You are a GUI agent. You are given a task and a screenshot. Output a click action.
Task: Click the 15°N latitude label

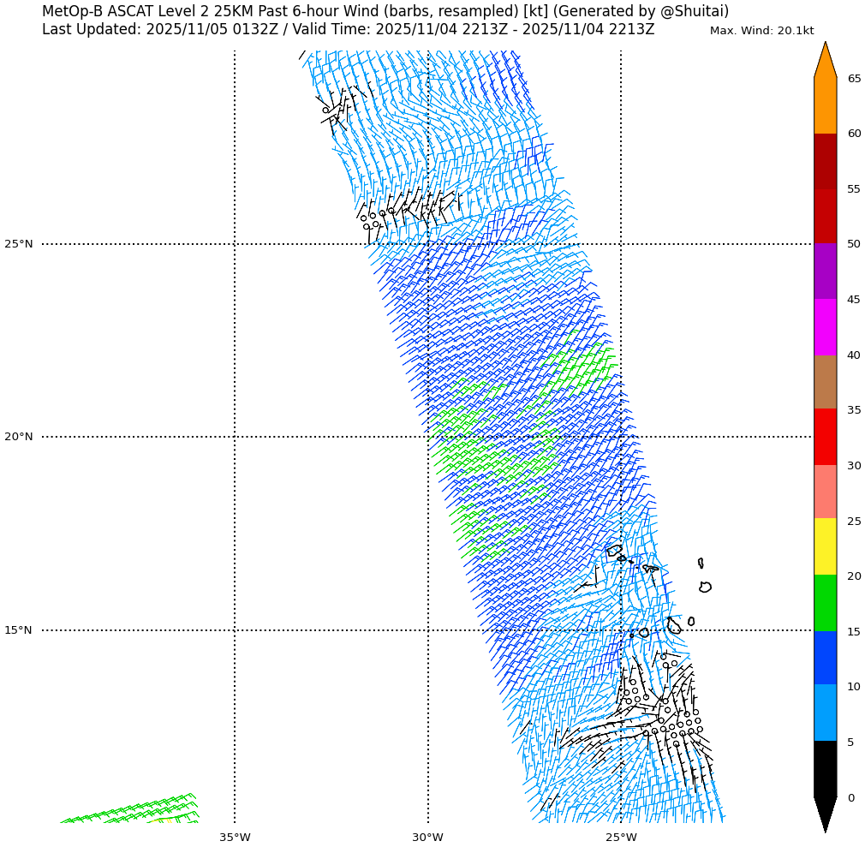pyautogui.click(x=19, y=630)
